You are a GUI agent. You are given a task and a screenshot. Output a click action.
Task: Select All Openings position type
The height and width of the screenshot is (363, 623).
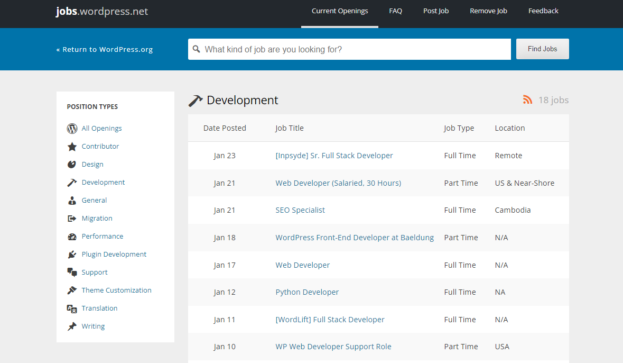tap(101, 128)
